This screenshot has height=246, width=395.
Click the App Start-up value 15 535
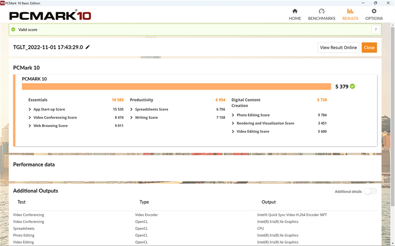[118, 109]
